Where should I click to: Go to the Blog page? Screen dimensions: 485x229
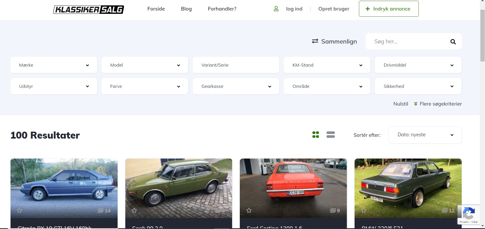point(186,9)
